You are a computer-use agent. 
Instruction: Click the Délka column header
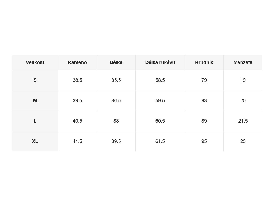(x=116, y=62)
